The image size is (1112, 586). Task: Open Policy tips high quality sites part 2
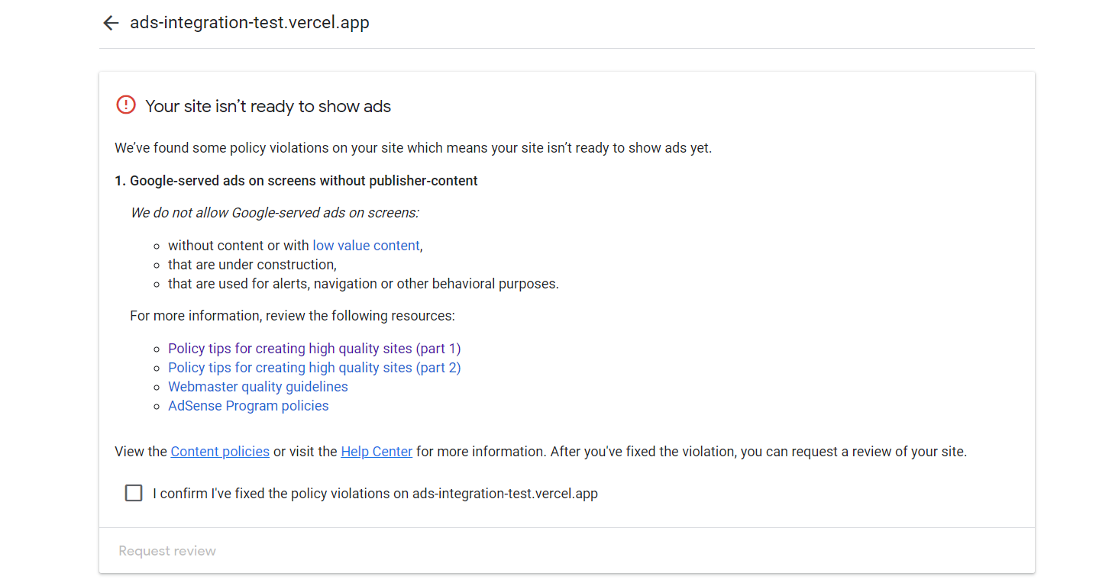point(315,368)
